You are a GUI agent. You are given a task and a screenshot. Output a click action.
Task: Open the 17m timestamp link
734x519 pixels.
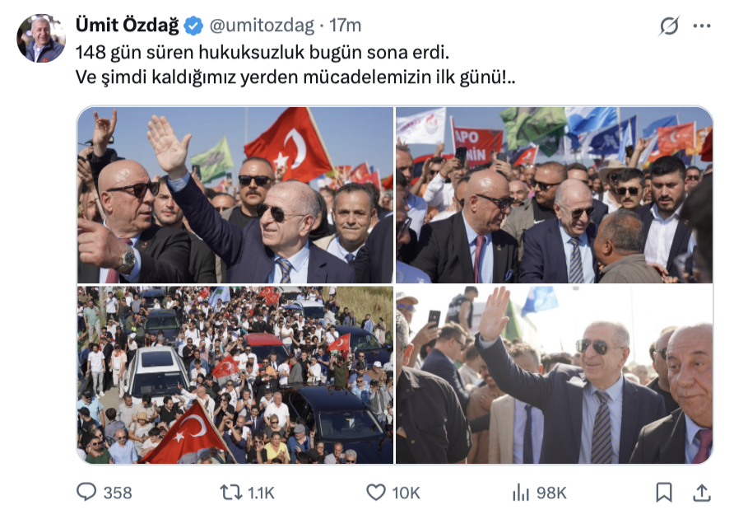(345, 26)
